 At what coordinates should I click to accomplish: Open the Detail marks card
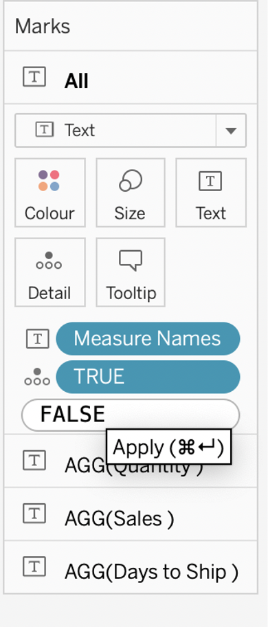point(50,272)
